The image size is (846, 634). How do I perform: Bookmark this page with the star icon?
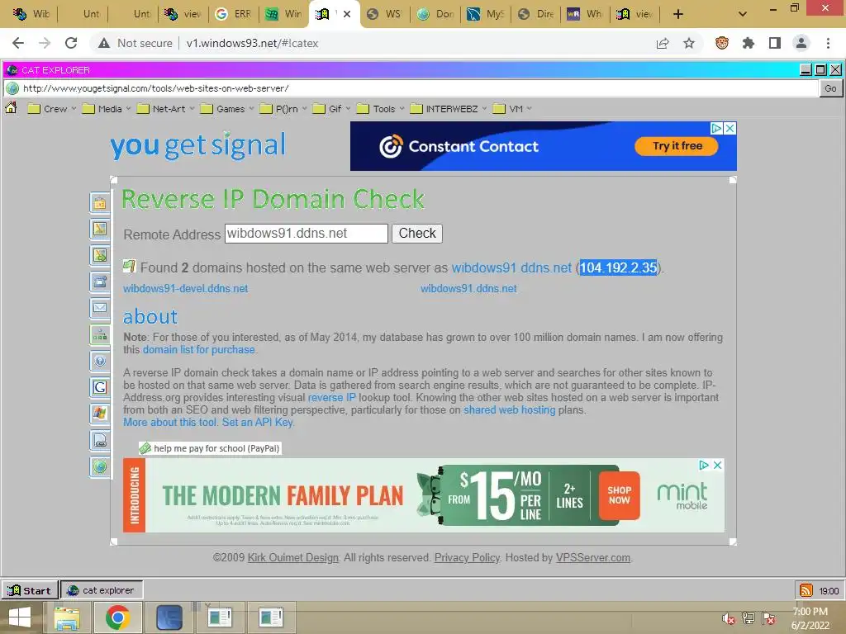click(x=689, y=43)
